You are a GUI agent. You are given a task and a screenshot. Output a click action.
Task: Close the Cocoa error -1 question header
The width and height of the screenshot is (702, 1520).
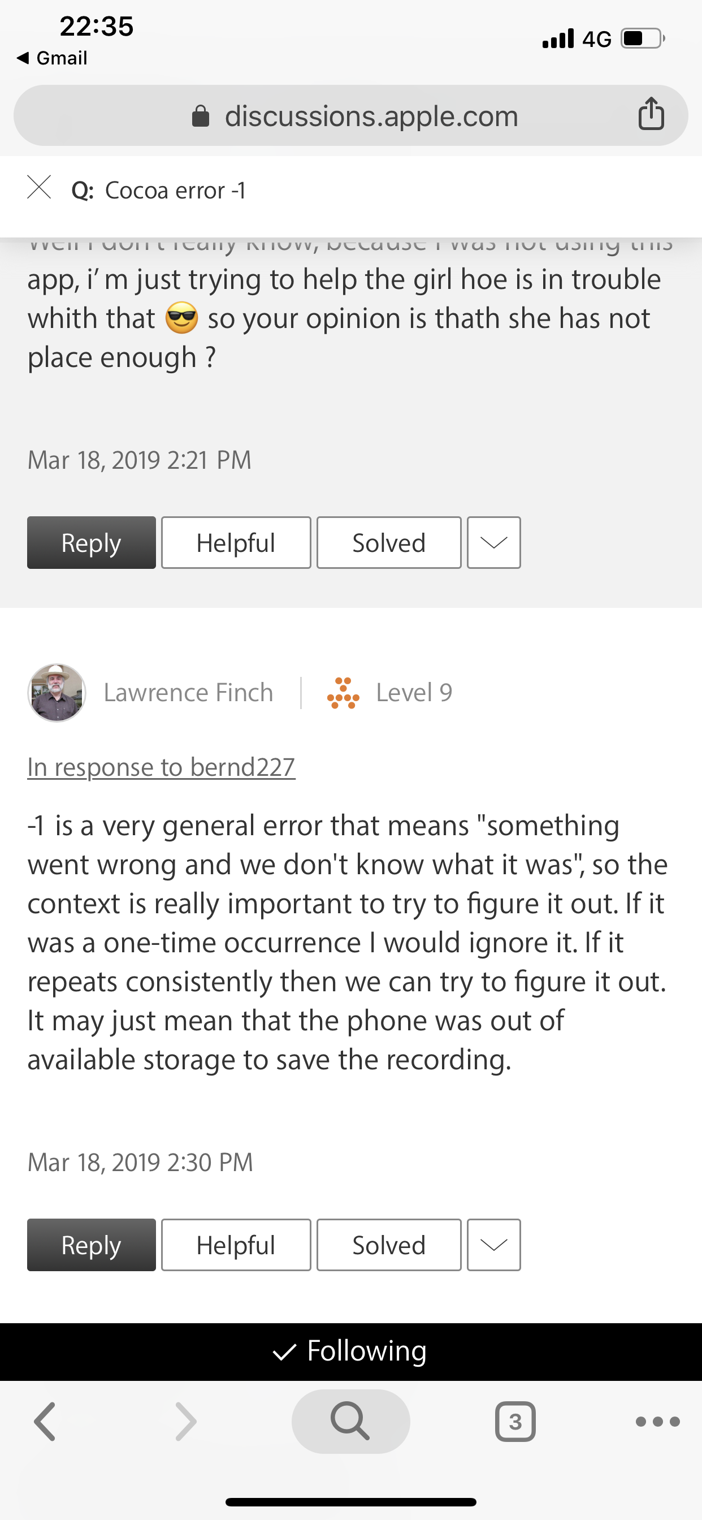click(x=39, y=188)
